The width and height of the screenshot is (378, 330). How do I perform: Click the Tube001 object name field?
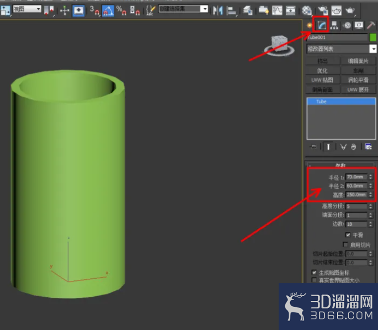[x=337, y=37]
